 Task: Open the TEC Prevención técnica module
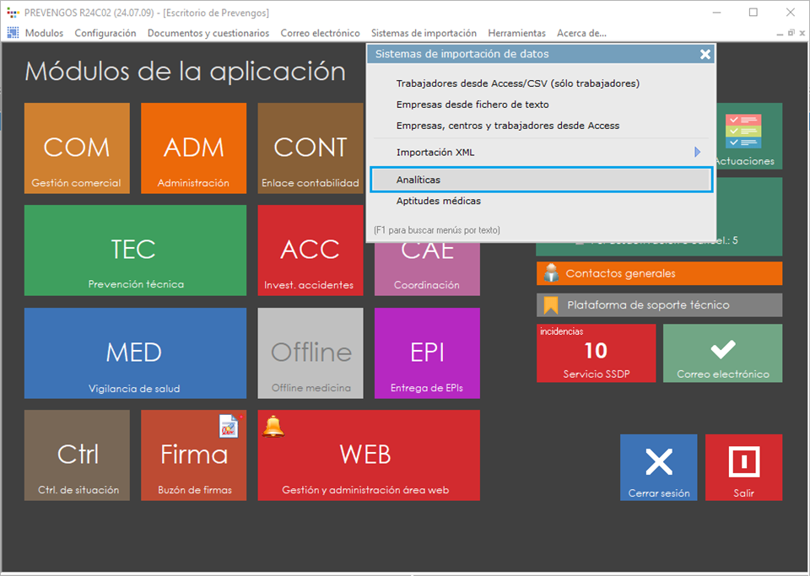click(x=135, y=250)
